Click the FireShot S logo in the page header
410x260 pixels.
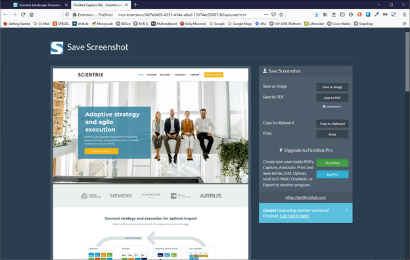click(57, 47)
